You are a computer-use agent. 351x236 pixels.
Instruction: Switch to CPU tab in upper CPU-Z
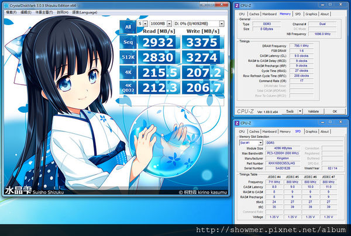coord(242,14)
